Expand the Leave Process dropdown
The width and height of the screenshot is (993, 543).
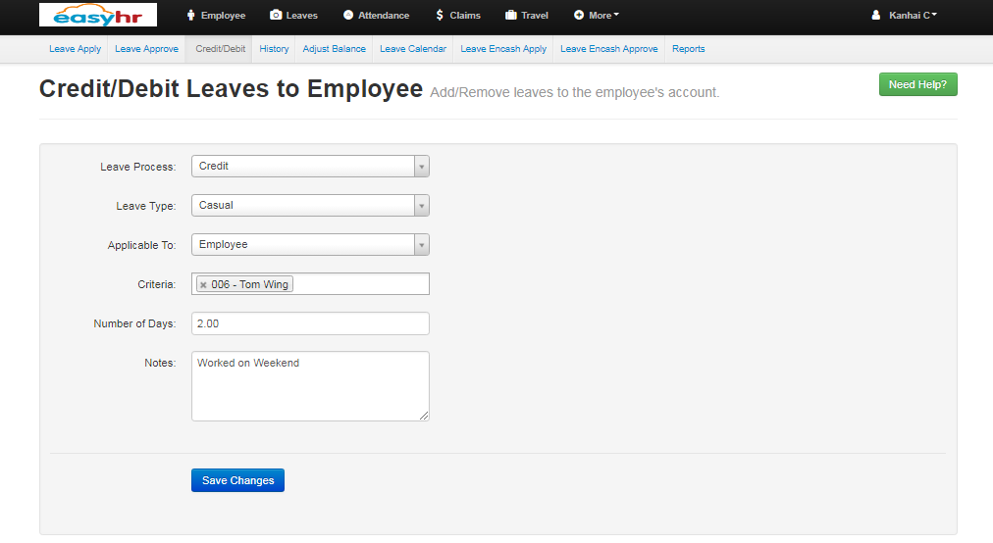pyautogui.click(x=421, y=167)
